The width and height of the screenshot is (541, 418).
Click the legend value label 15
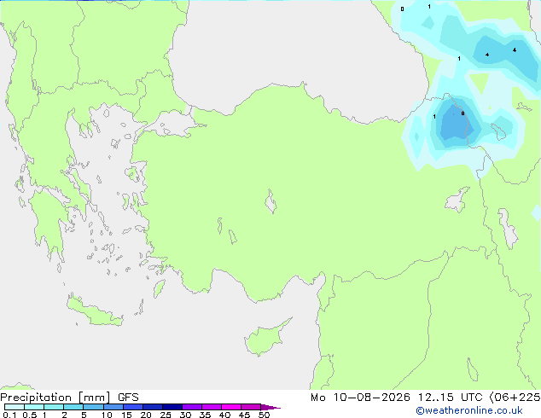pos(126,415)
